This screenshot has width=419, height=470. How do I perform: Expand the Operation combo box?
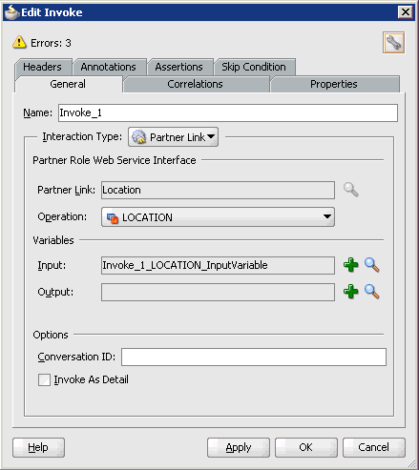pos(218,217)
